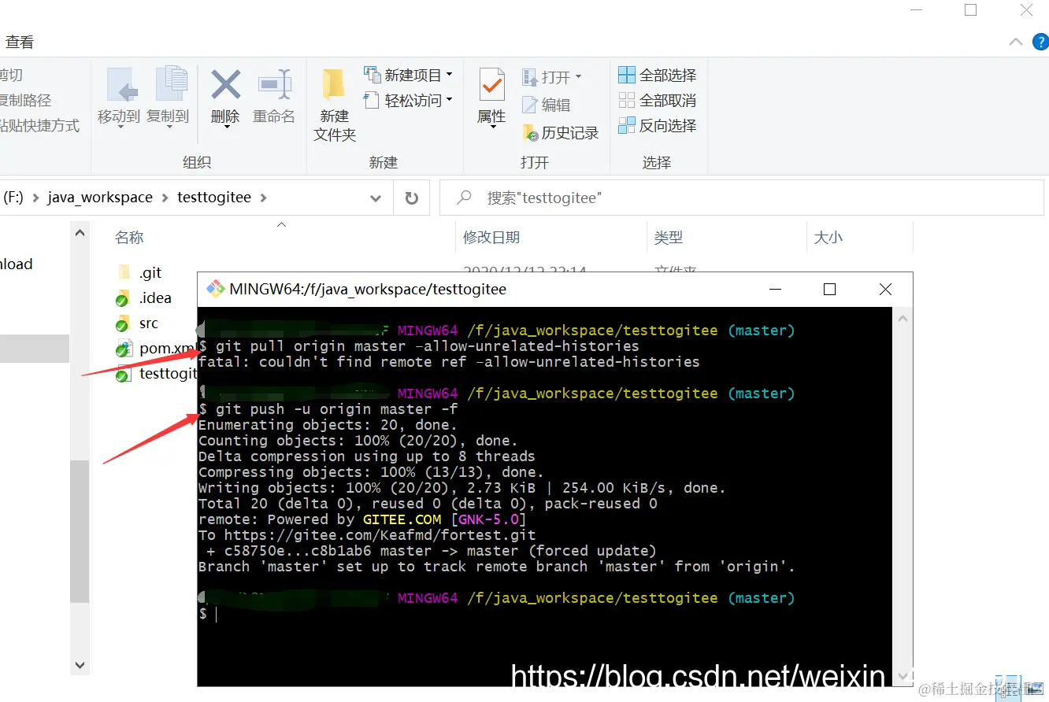Screen dimensions: 1049x702
Task: Sort by the Size (大小) column header
Action: tap(828, 237)
